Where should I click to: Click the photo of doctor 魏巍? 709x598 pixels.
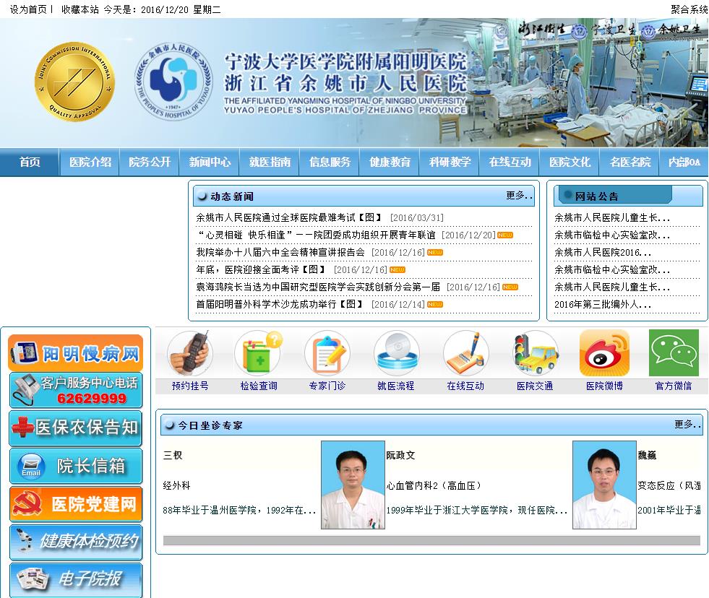pyautogui.click(x=604, y=485)
